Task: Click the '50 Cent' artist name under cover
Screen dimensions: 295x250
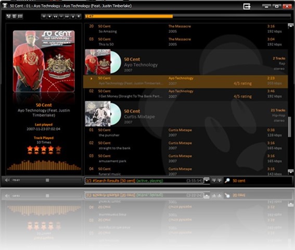Action: click(44, 105)
